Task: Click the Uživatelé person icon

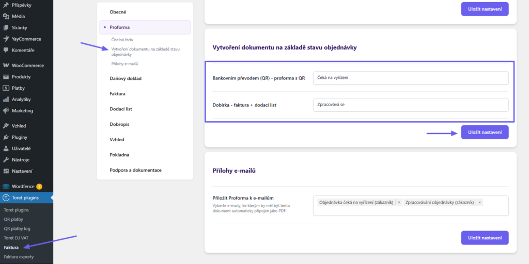Action: tap(6, 148)
